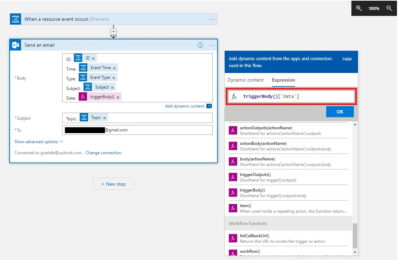
Task: Select the Topic token in Subject field
Action: (94, 118)
